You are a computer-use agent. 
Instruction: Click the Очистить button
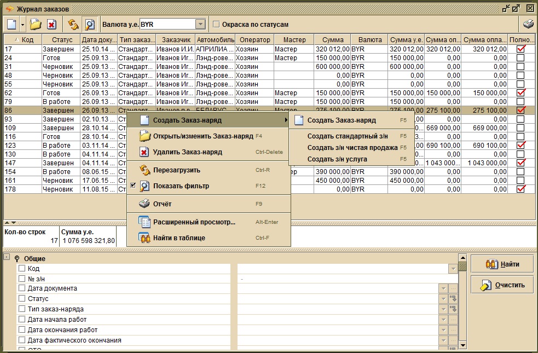[502, 285]
